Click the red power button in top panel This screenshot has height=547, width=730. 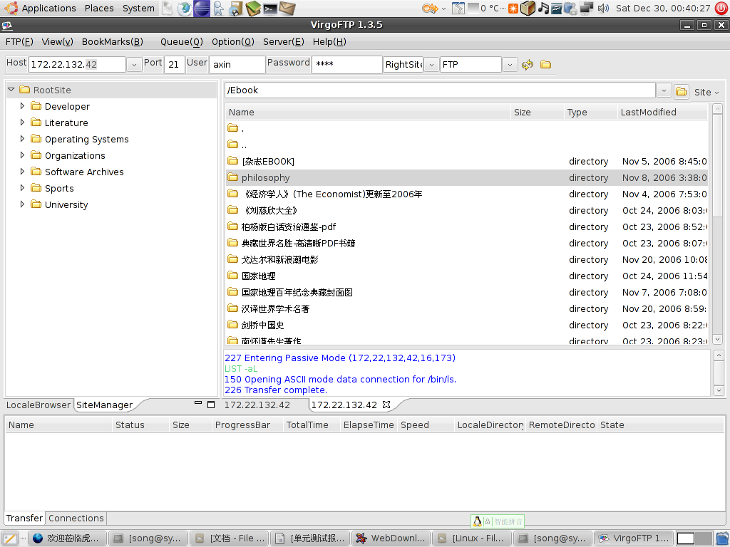tap(721, 9)
